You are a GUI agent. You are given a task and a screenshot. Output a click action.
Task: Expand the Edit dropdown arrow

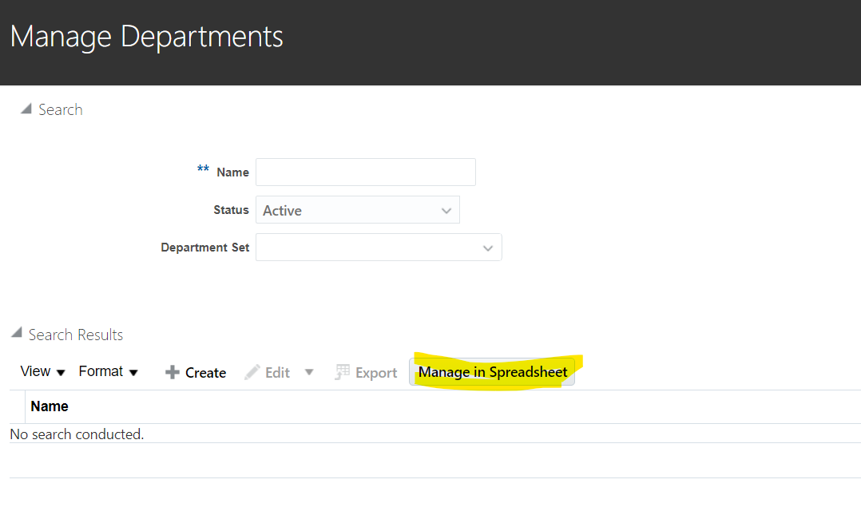[x=309, y=372]
